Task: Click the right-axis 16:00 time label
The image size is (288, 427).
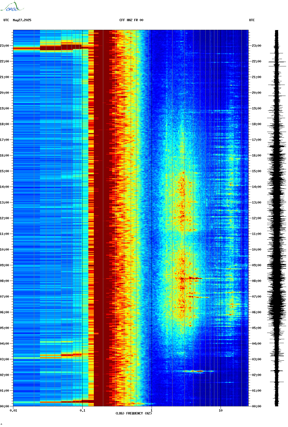Action: 257,155
